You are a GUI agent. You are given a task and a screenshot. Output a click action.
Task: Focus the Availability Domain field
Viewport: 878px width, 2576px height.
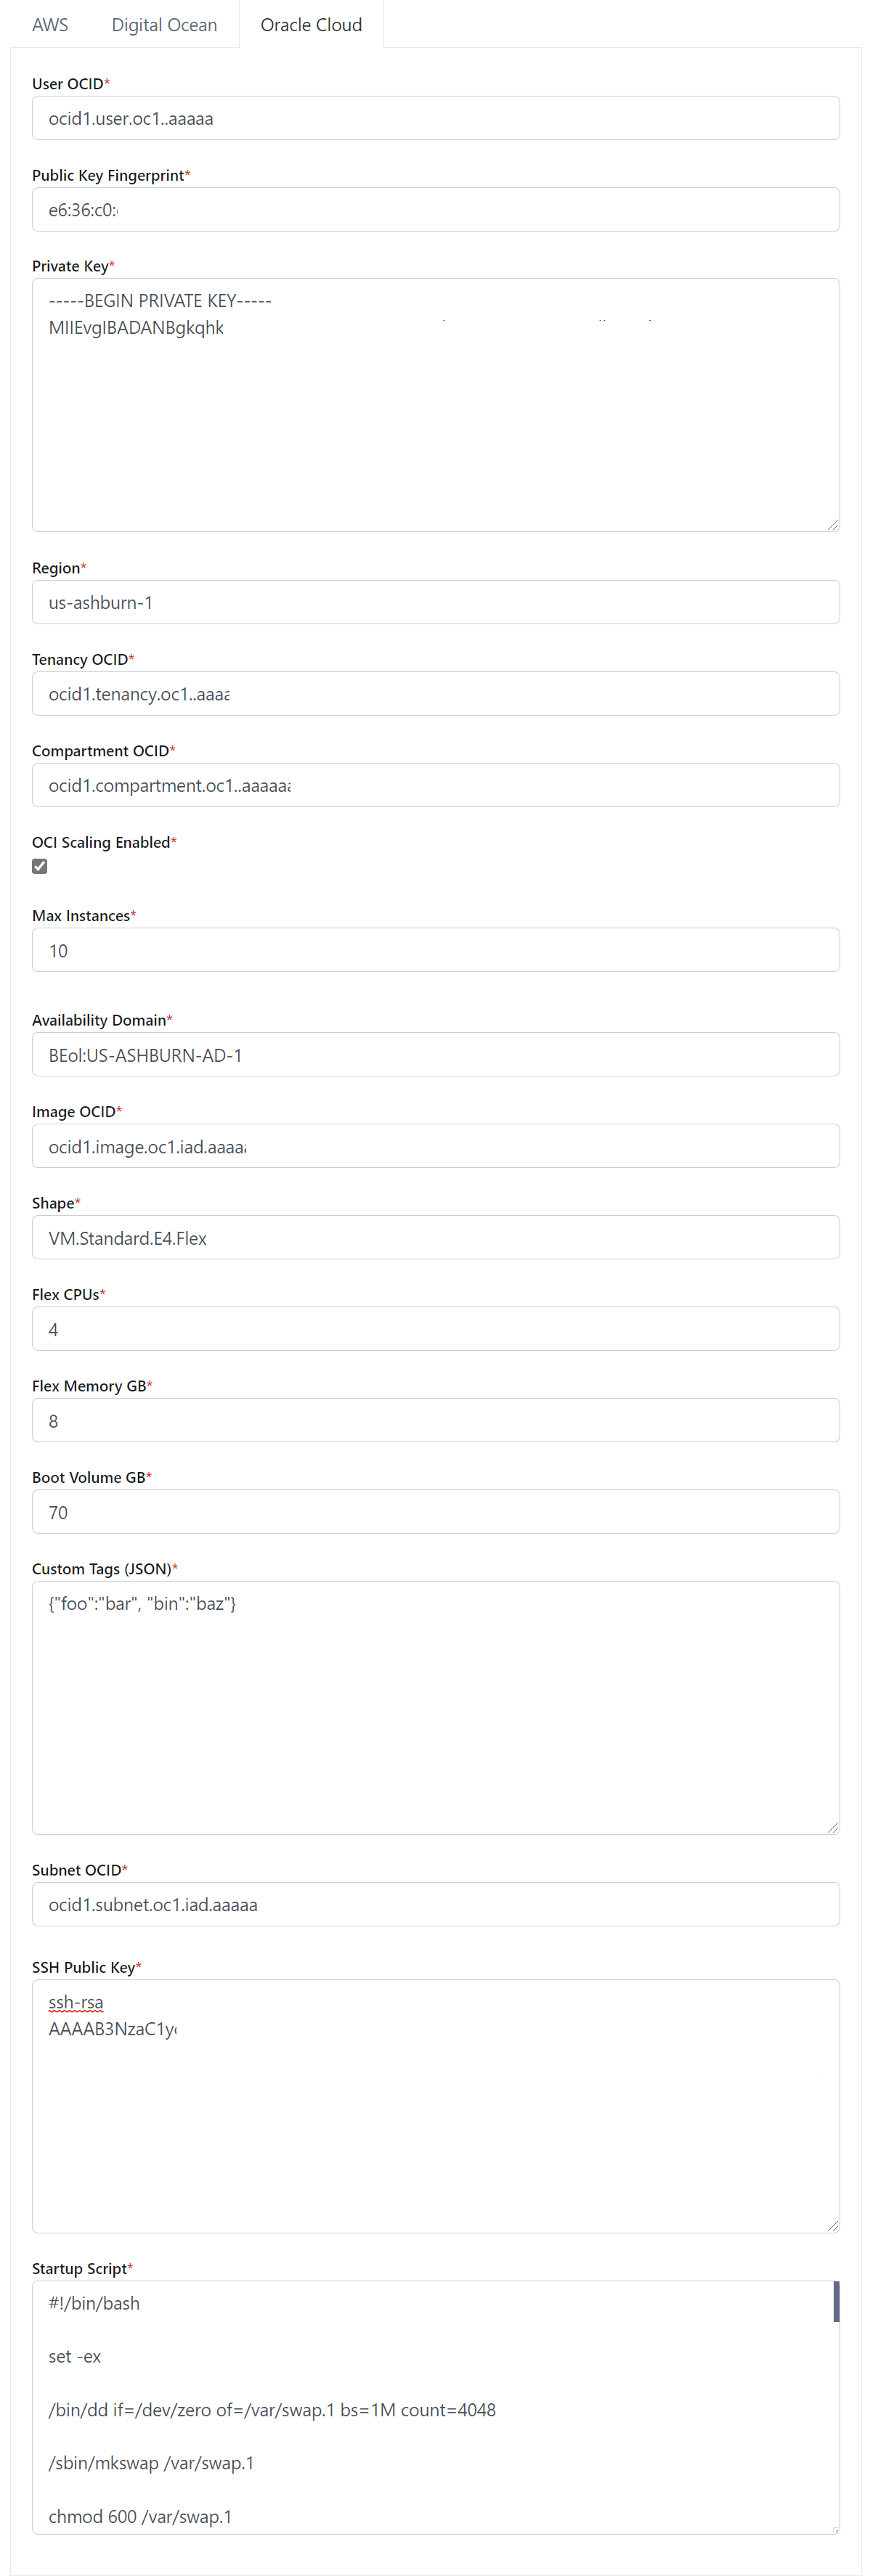tap(436, 1055)
